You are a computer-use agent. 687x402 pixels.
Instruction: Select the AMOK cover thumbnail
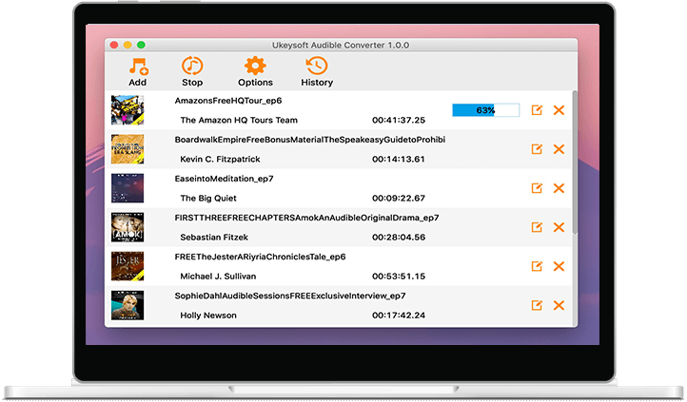(128, 227)
